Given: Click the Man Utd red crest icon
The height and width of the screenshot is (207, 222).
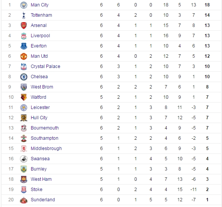Looking at the screenshot, I should 24,56.
